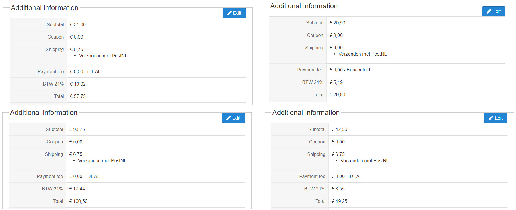Click the € 20,90 subtotal value
The width and height of the screenshot is (516, 210).
pyautogui.click(x=337, y=23)
